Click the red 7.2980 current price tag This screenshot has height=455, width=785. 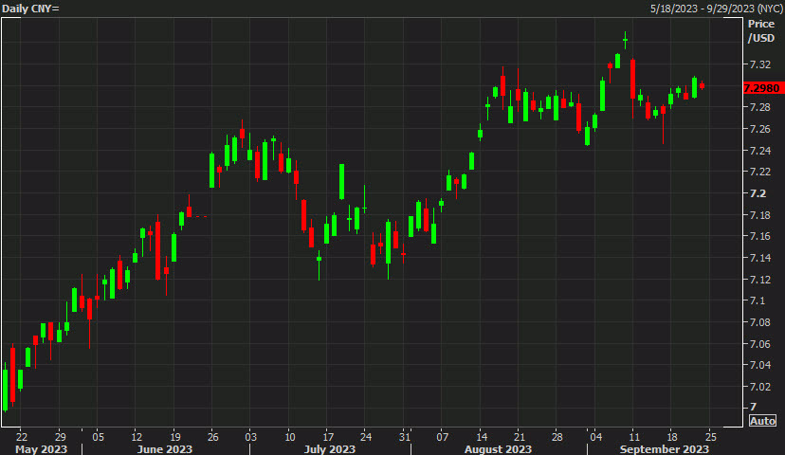click(x=763, y=88)
